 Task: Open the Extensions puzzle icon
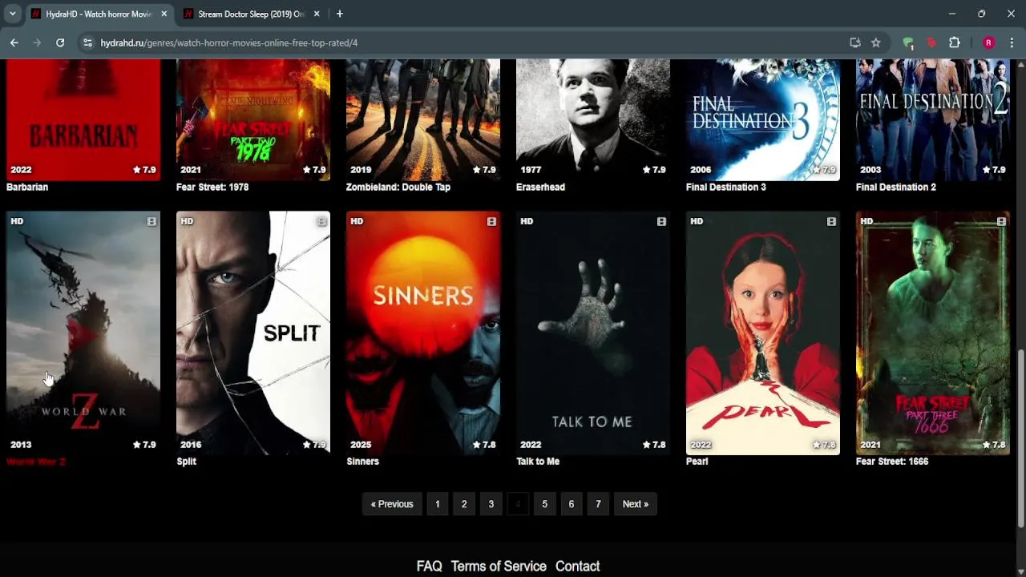click(x=955, y=42)
